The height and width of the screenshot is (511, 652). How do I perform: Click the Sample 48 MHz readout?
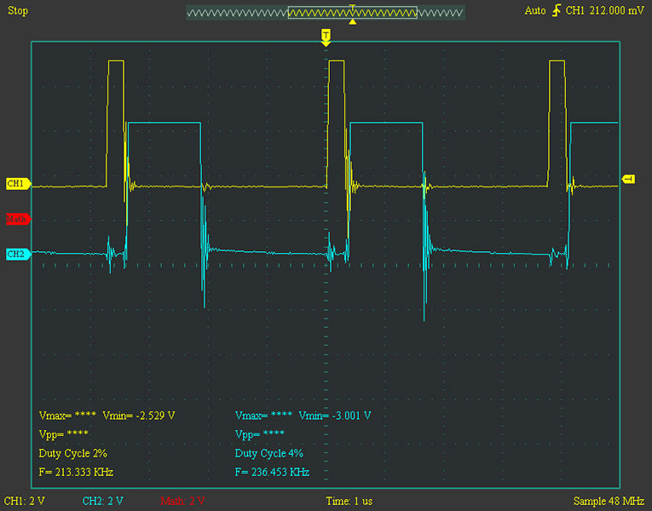(x=609, y=501)
